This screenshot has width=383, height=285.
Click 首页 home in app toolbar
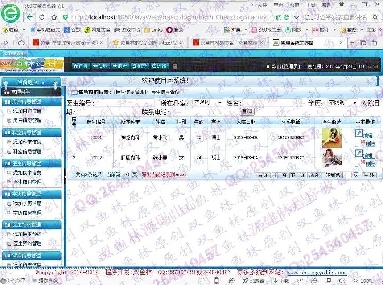(x=81, y=66)
